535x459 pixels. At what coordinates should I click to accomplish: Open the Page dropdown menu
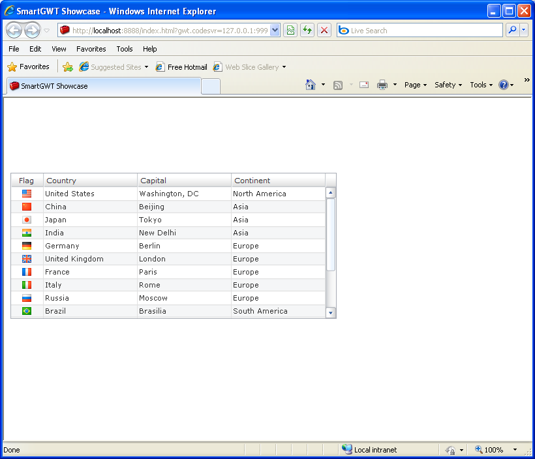pyautogui.click(x=415, y=85)
